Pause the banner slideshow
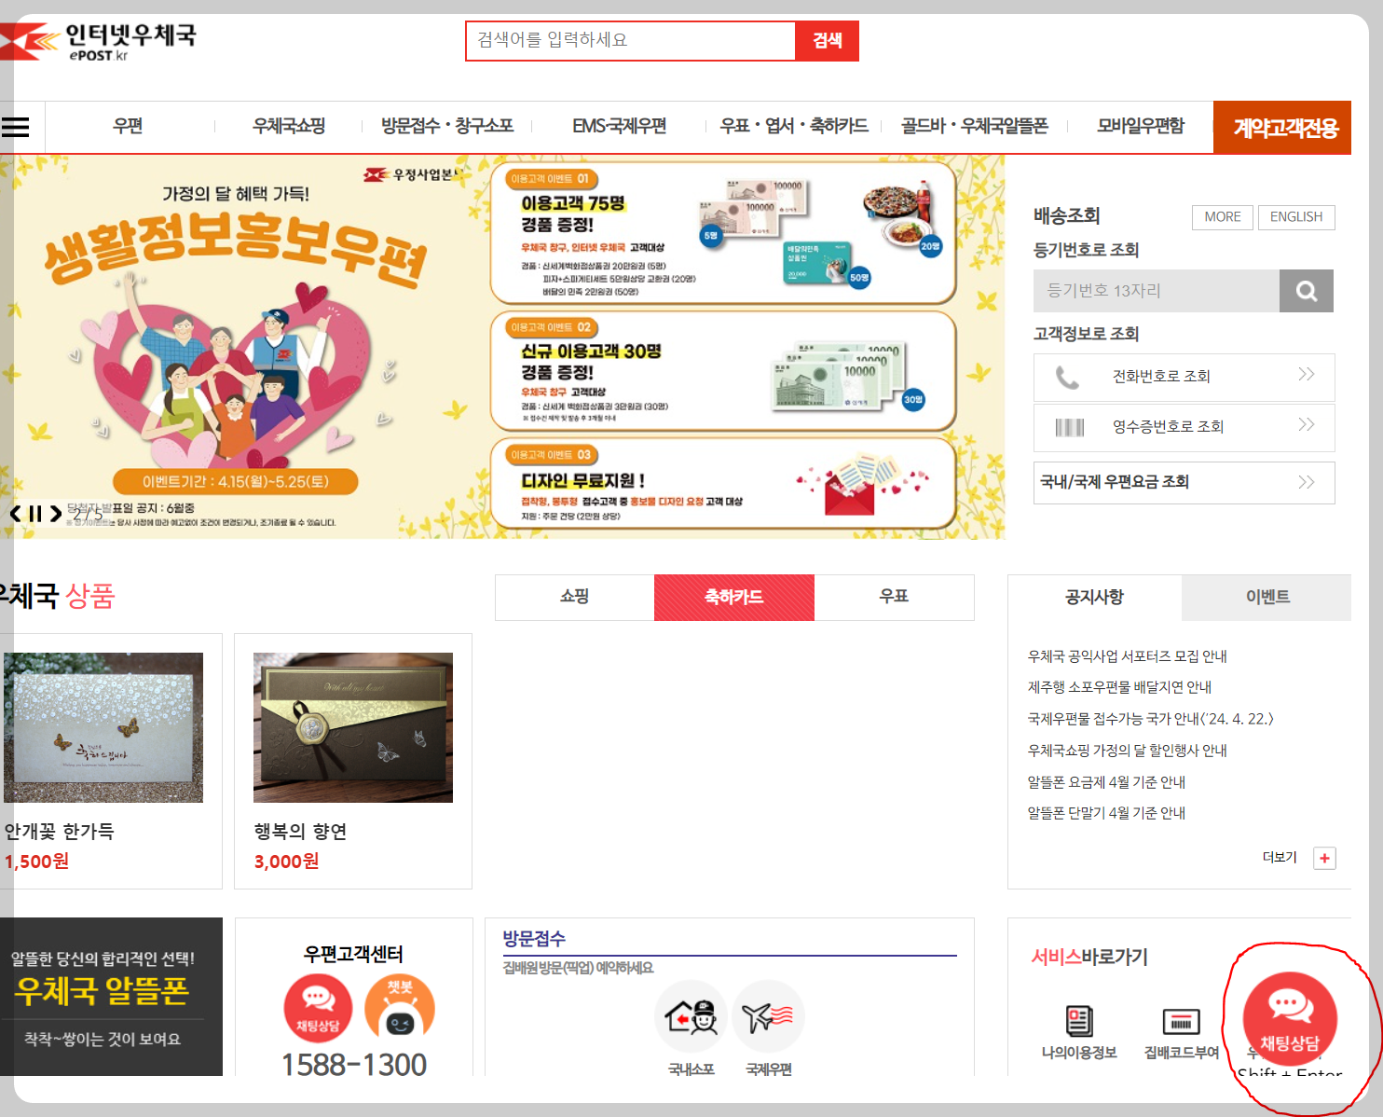This screenshot has height=1117, width=1383. pyautogui.click(x=35, y=512)
